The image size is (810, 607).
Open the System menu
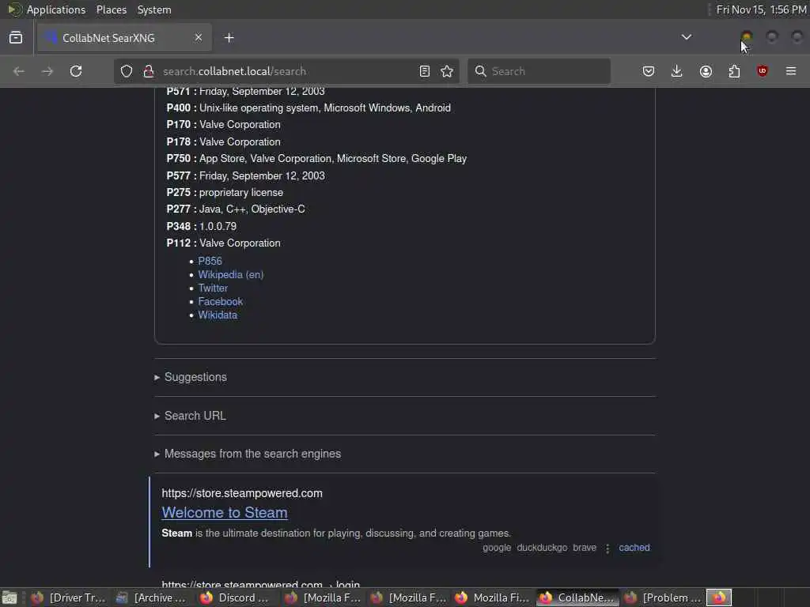154,9
